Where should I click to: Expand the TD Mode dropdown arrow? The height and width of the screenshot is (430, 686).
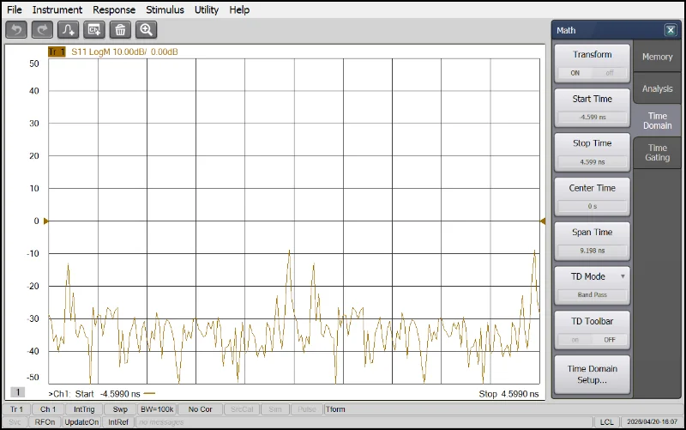623,276
